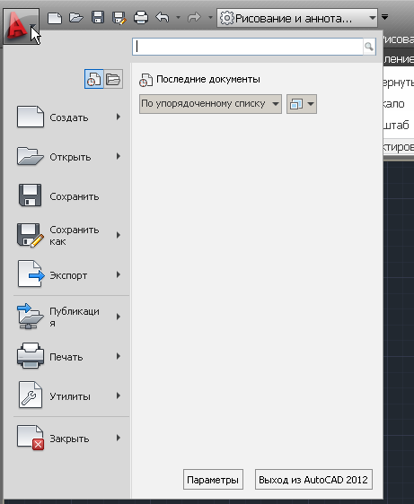Open the document preview size dropdown
This screenshot has height=504, width=414.
[302, 104]
